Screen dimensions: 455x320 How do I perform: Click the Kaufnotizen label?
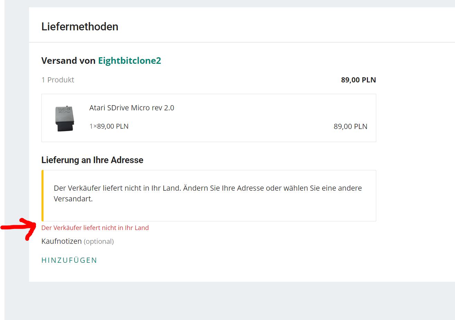coord(61,241)
